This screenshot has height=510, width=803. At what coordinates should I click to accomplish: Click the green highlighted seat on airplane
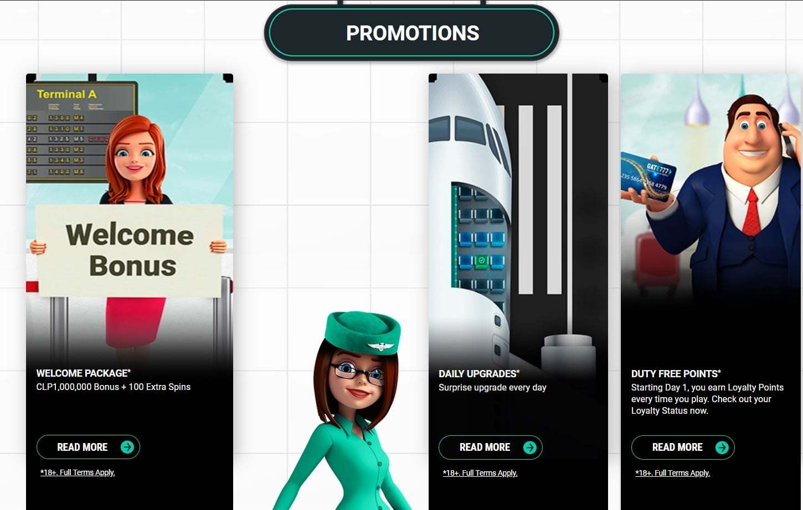tap(481, 260)
